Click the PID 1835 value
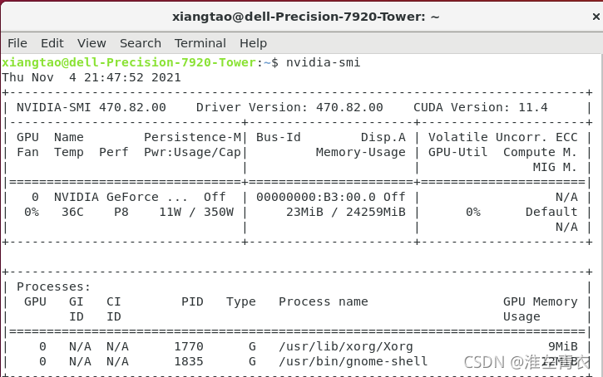Viewport: 603px width, 377px height. (189, 362)
